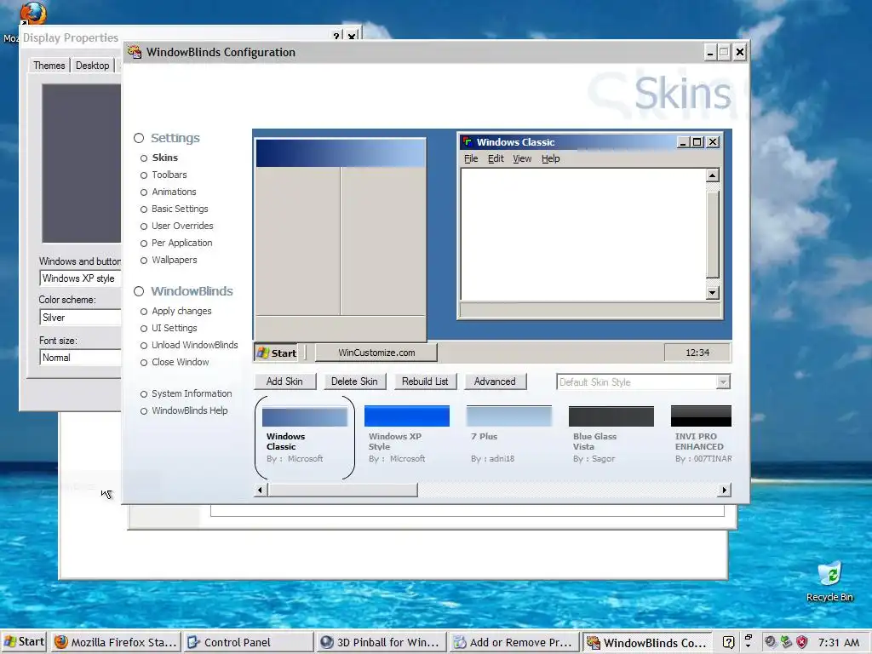Open Windows and buttons style combo box

click(80, 278)
